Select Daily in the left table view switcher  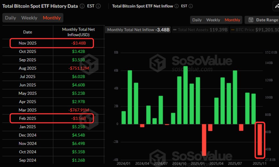10,18
